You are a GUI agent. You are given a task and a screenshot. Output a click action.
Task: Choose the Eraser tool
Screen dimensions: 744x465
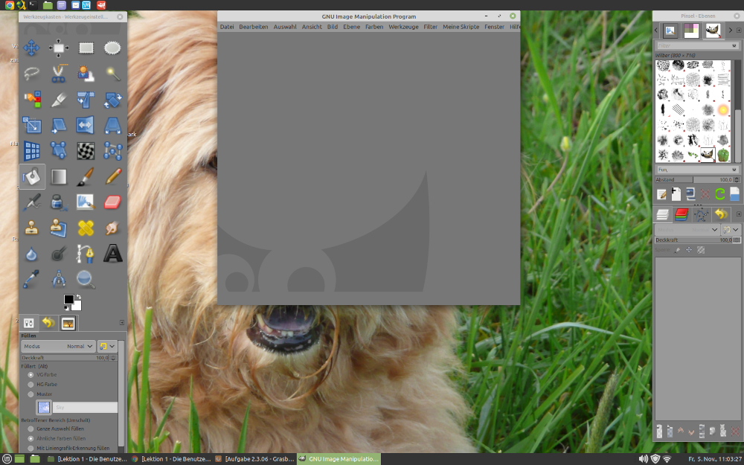coord(113,202)
